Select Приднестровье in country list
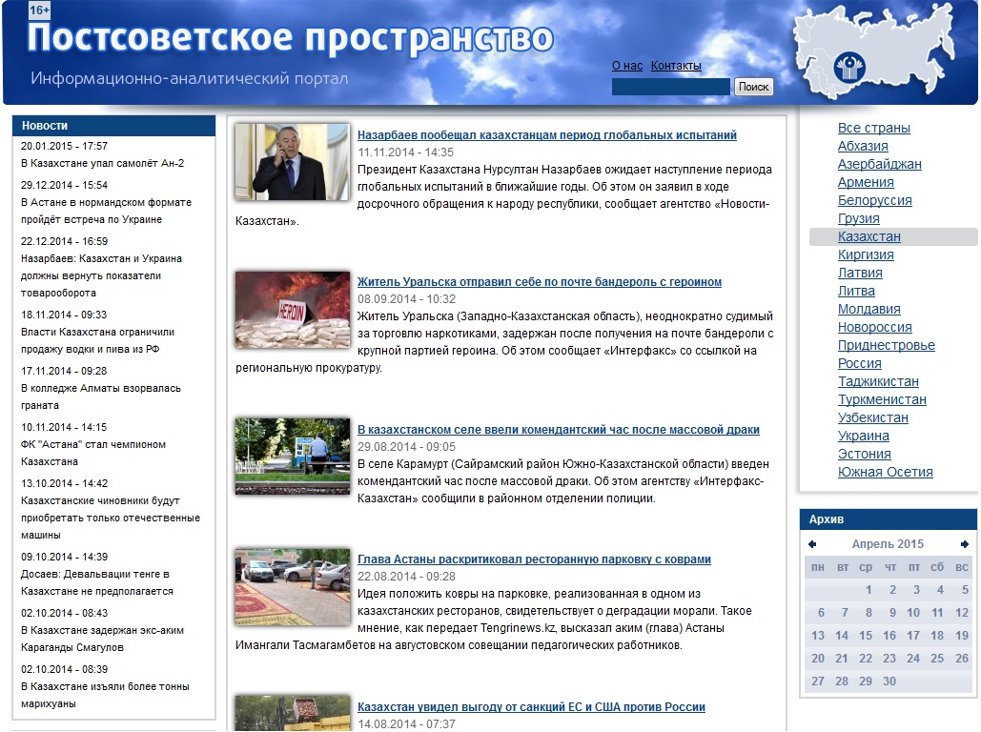Viewport: 981px width, 732px height. 886,346
